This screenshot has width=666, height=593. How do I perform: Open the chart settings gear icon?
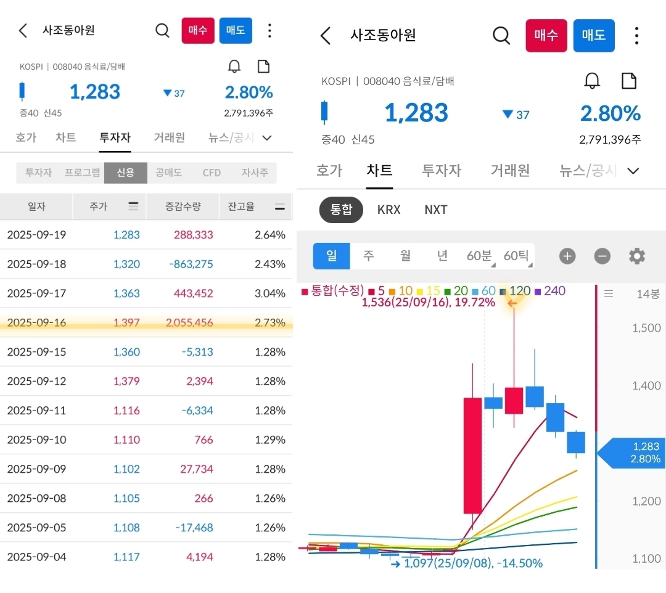click(x=637, y=256)
